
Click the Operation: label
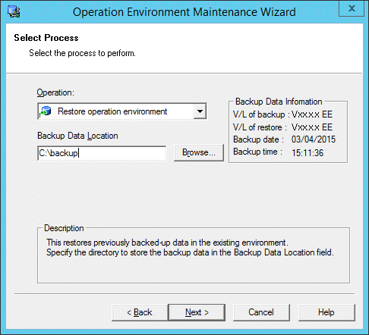coord(55,92)
